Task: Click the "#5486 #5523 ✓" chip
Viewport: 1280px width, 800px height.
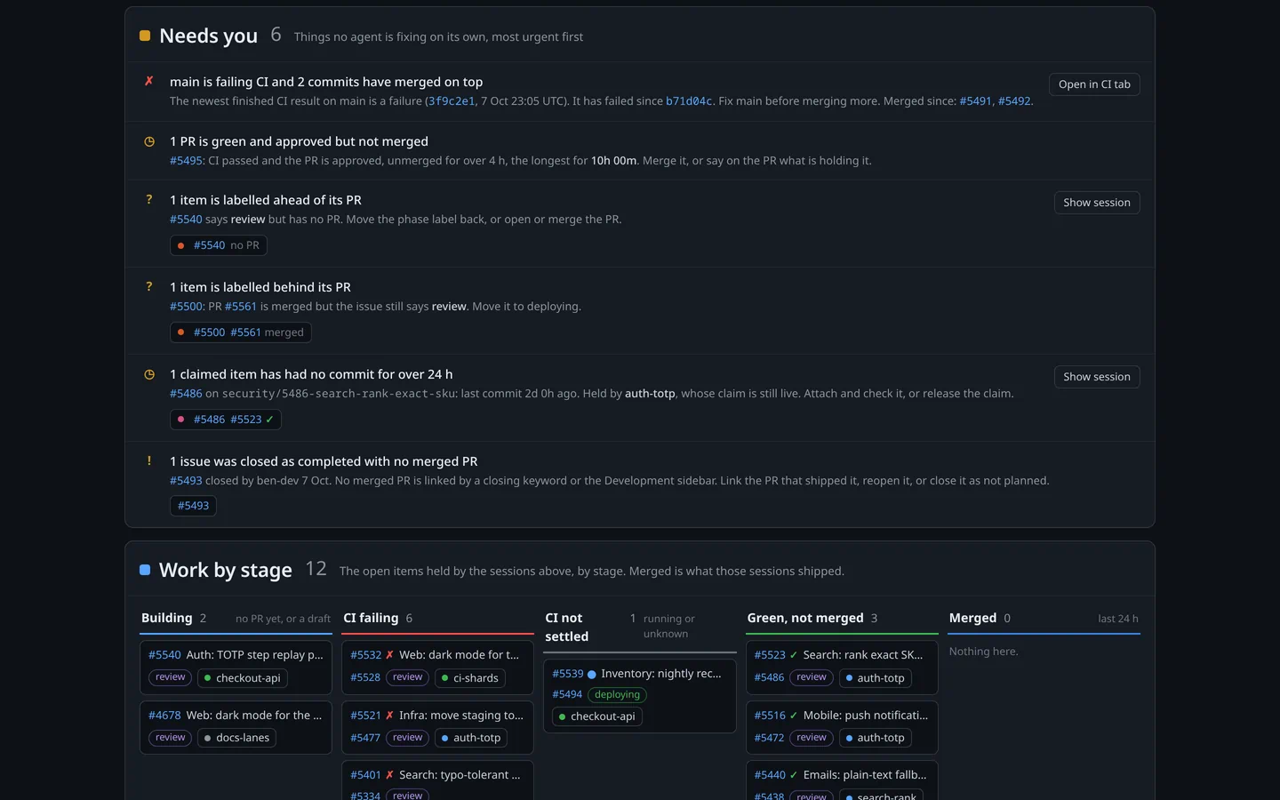Action: click(226, 420)
